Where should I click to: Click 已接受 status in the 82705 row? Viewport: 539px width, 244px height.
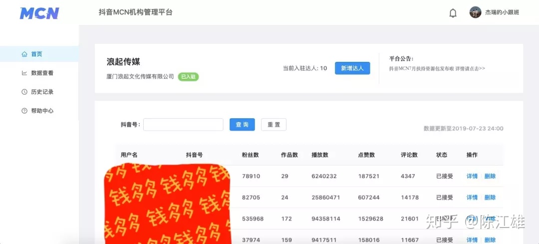[x=445, y=198]
